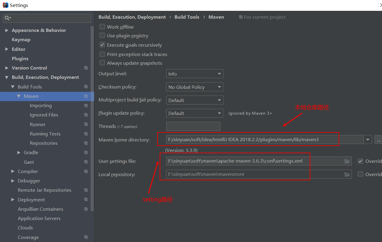Click per-project icon beside Gant row

tap(86, 162)
